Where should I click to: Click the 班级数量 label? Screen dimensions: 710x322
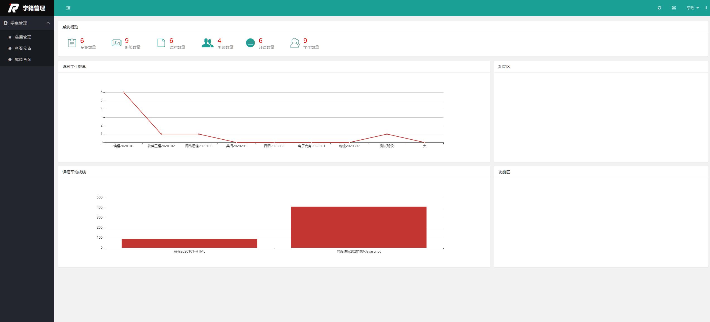[x=133, y=47]
